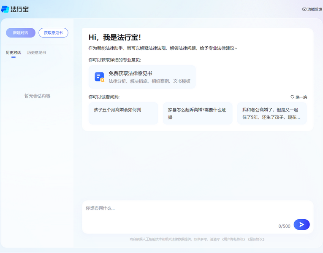Click the legal opinion document icon
The width and height of the screenshot is (323, 253).
point(99,77)
